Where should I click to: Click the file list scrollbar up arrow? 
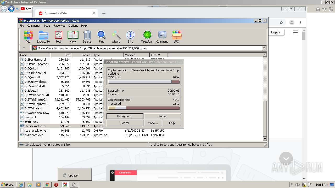265,55
